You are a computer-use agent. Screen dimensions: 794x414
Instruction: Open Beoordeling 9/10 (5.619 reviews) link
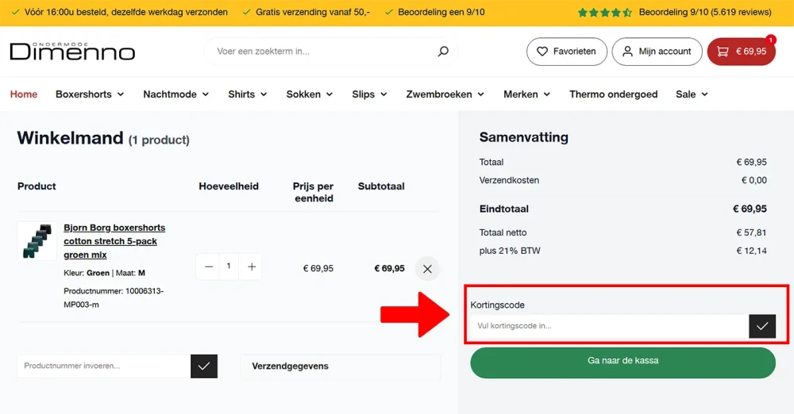705,12
